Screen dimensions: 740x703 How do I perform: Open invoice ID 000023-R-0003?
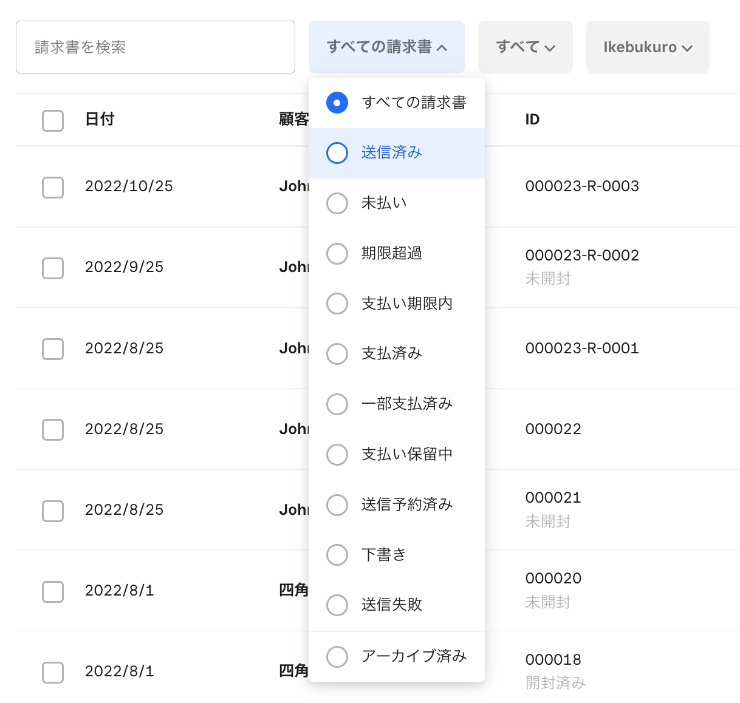[581, 186]
